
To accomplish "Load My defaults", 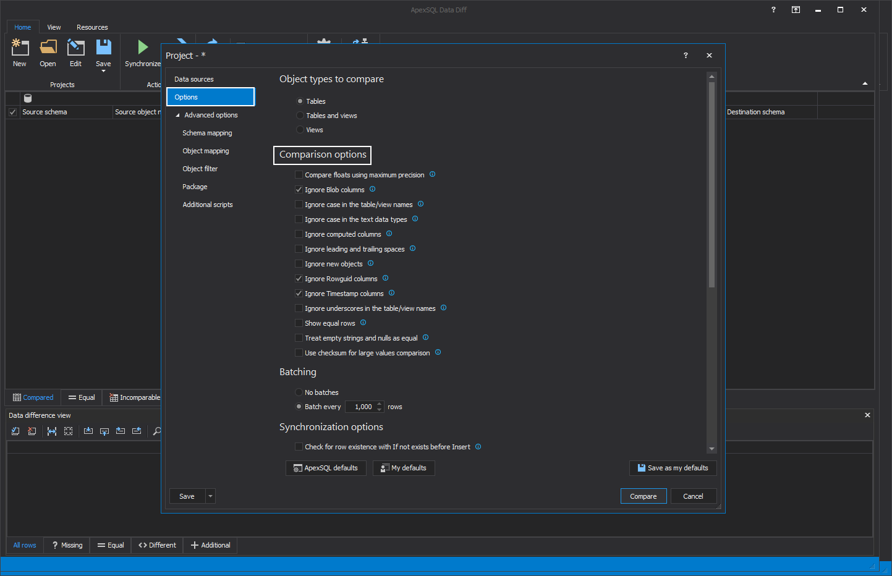I will click(404, 468).
